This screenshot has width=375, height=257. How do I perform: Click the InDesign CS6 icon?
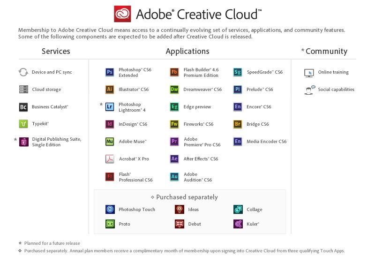110,124
